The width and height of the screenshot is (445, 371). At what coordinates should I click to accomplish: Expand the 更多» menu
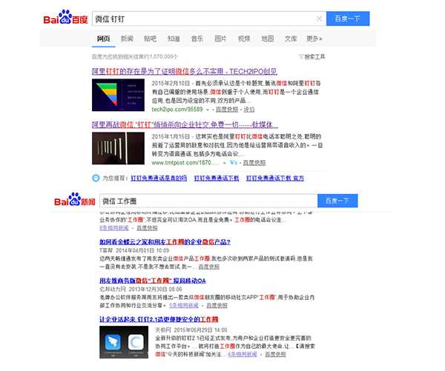click(x=314, y=39)
